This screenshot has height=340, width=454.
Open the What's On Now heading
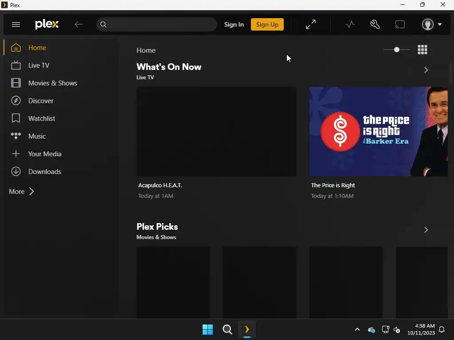point(169,67)
